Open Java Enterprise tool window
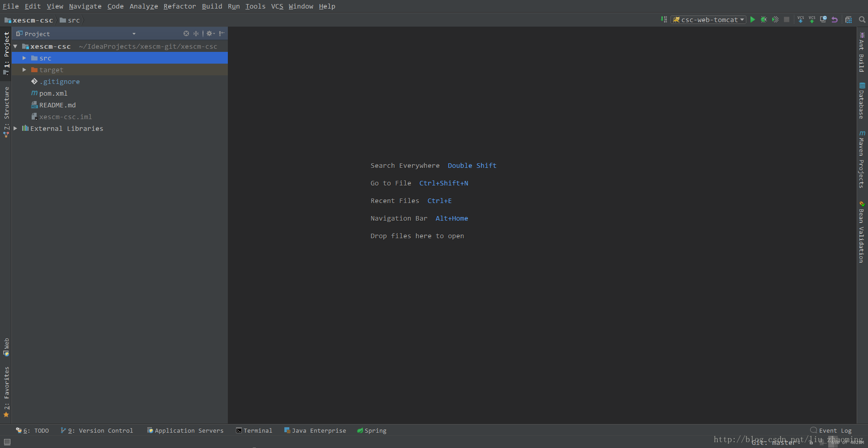The image size is (868, 448). click(315, 430)
